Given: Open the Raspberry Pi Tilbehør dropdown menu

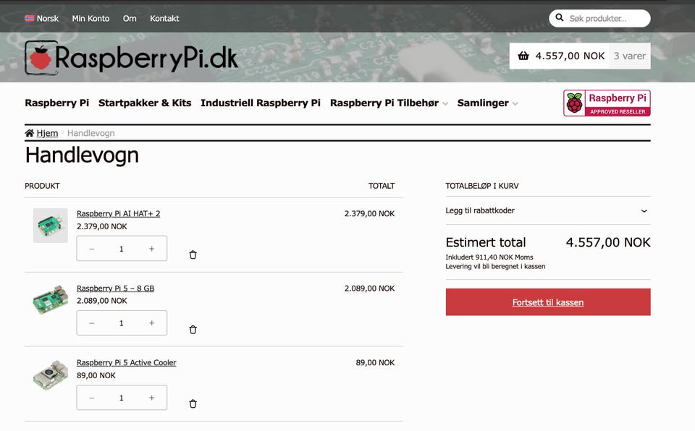Looking at the screenshot, I should [389, 103].
